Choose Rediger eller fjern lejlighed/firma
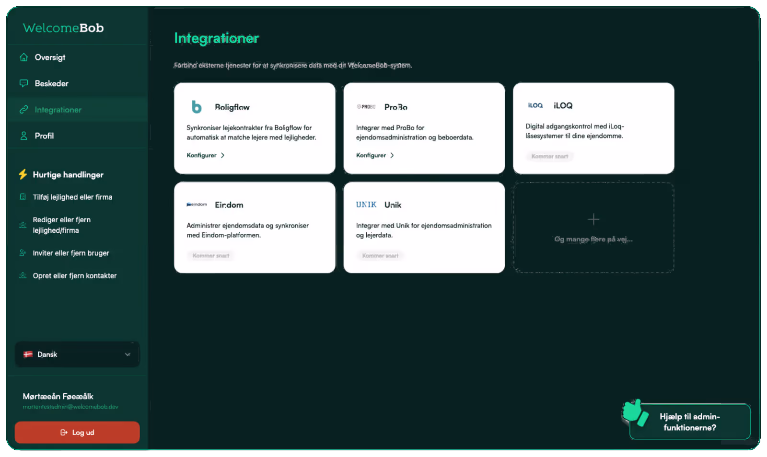Screen dimensions: 767x457 tap(62, 225)
